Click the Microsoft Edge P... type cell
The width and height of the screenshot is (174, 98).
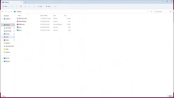(x=58, y=24)
